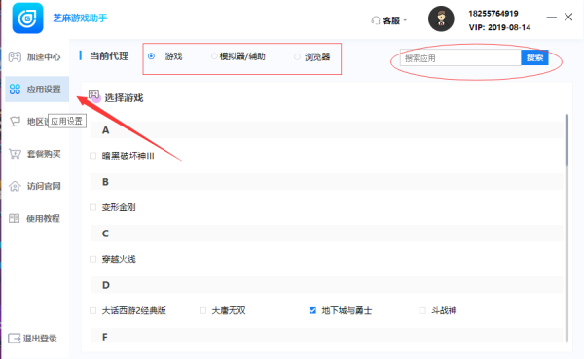Check the 穿越火线 checkbox

click(x=93, y=259)
